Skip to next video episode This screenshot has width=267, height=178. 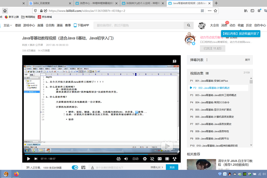36,158
